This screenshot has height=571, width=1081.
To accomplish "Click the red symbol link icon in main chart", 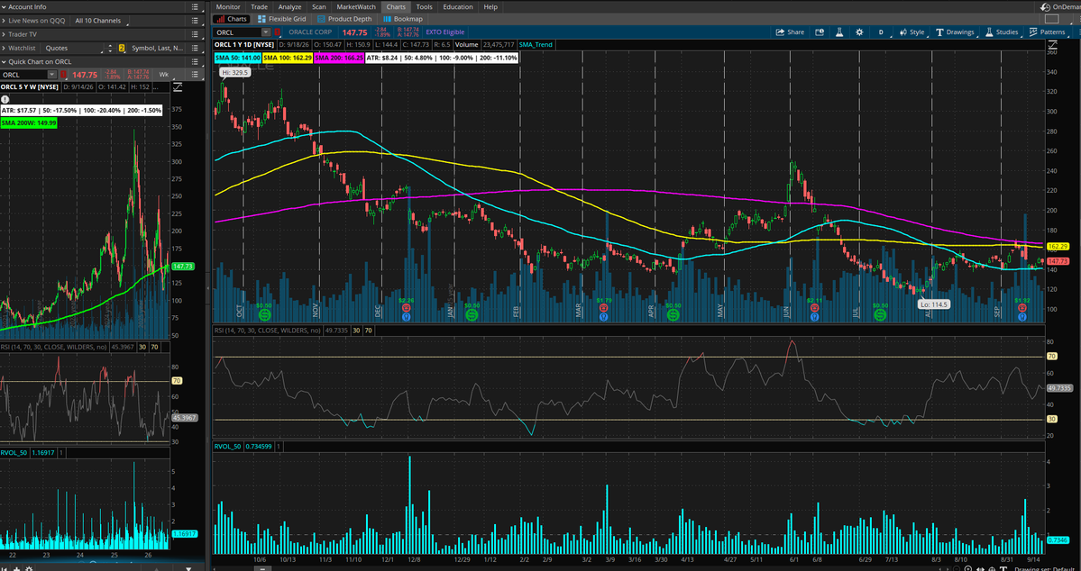I will [277, 32].
